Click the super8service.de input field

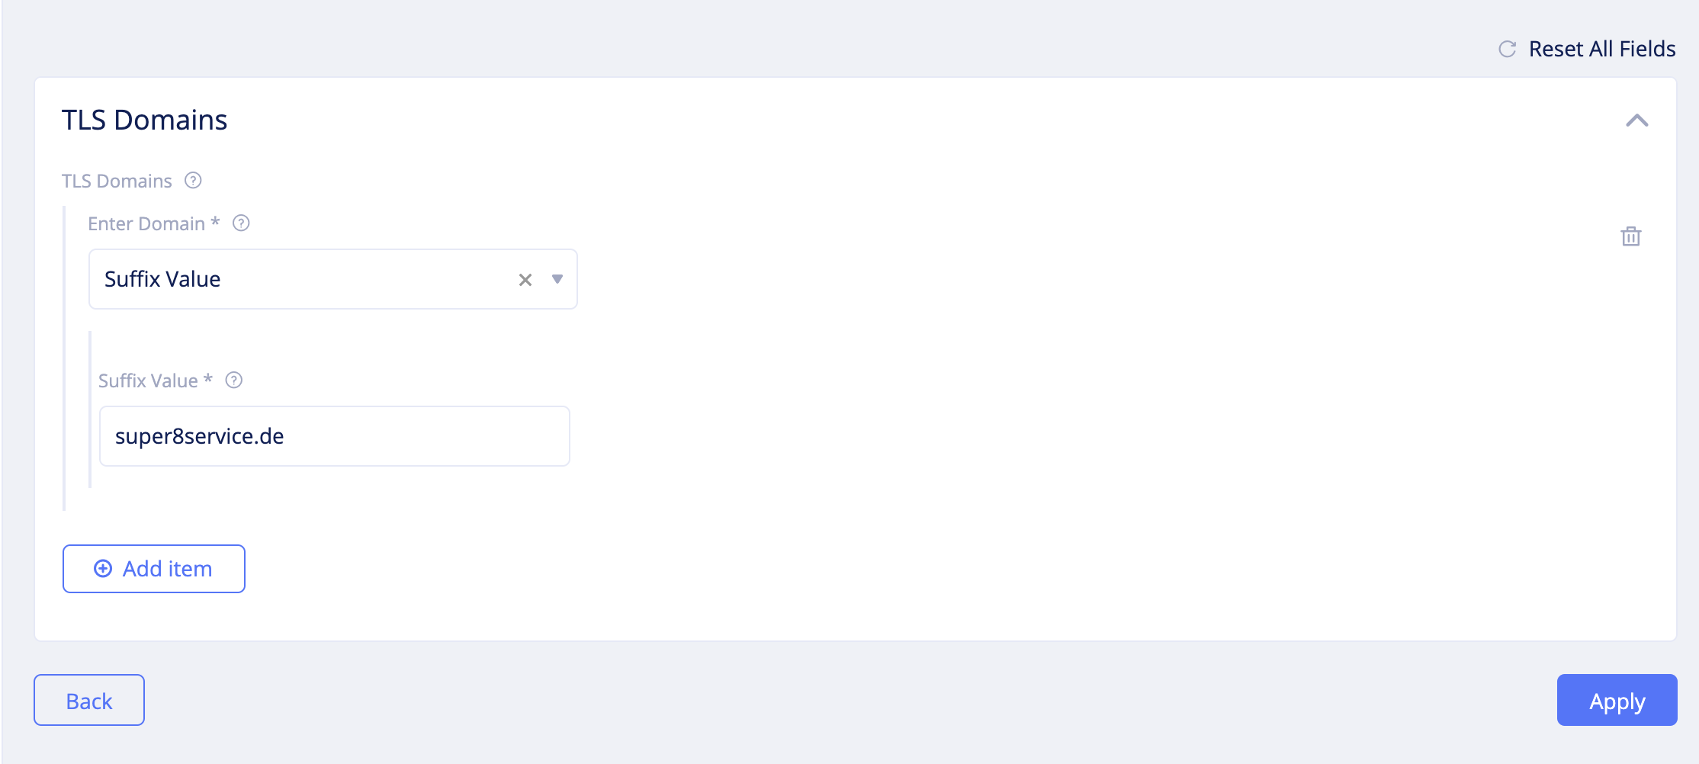[334, 435]
